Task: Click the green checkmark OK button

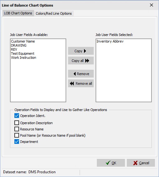Action: click(111, 163)
